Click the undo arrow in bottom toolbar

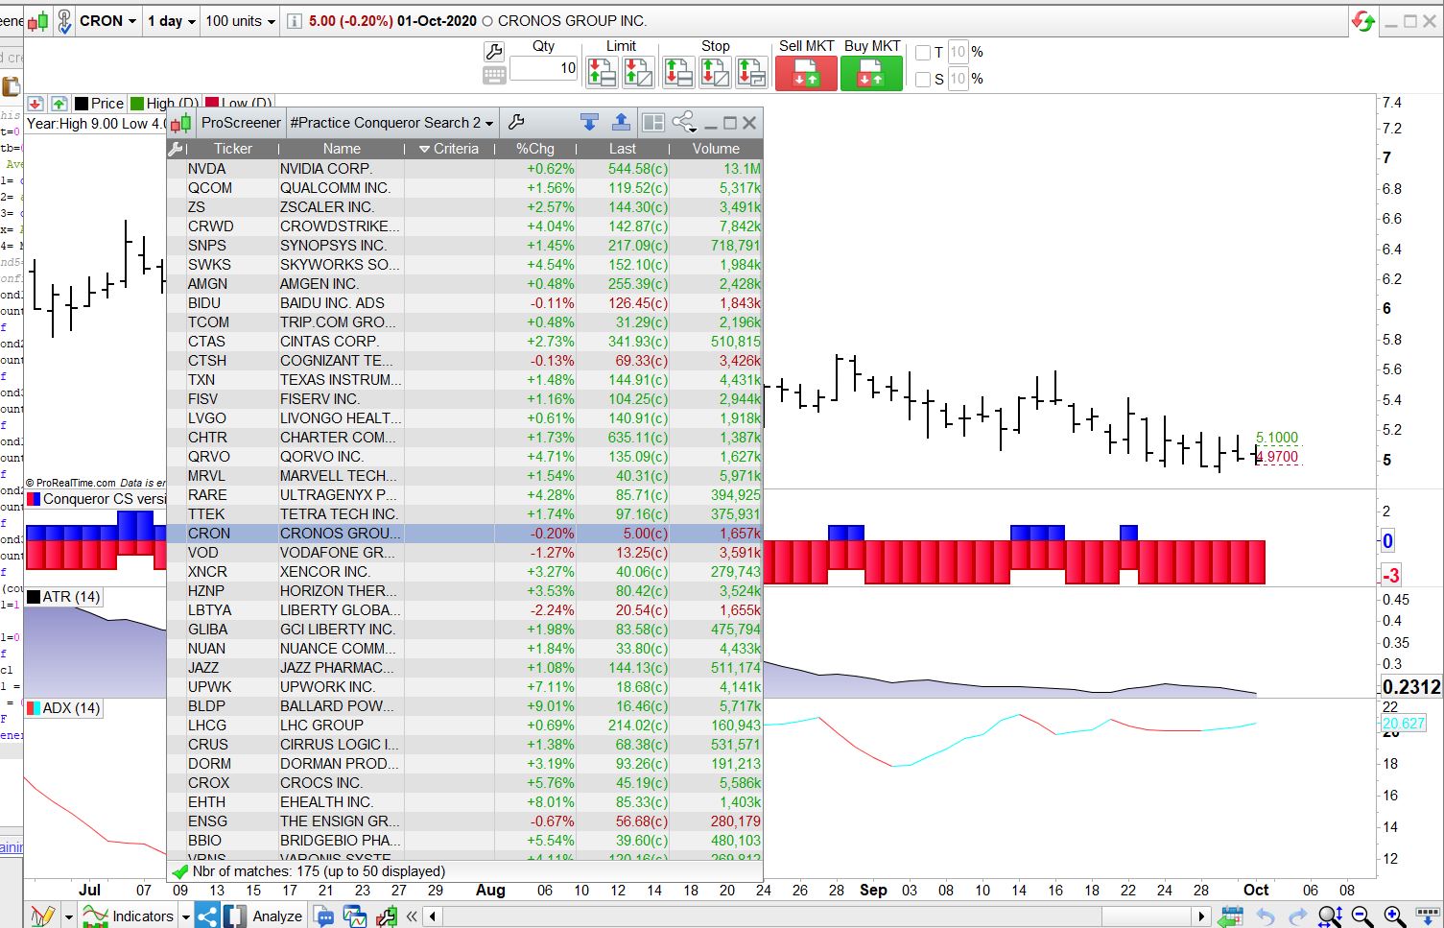(1266, 916)
